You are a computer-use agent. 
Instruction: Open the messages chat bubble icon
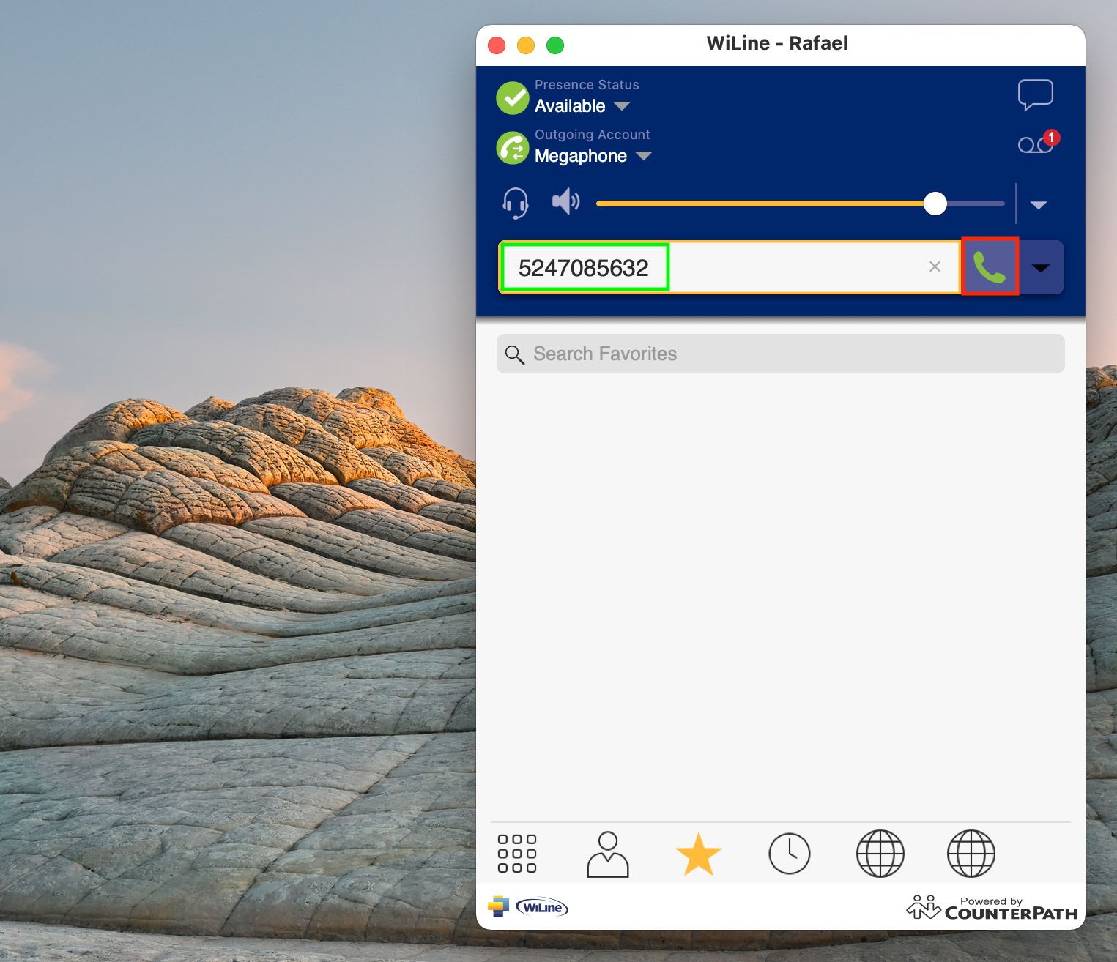coord(1035,94)
